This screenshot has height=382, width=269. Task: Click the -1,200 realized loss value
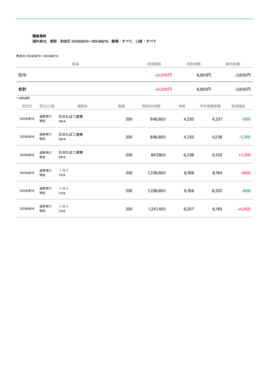coord(244,137)
